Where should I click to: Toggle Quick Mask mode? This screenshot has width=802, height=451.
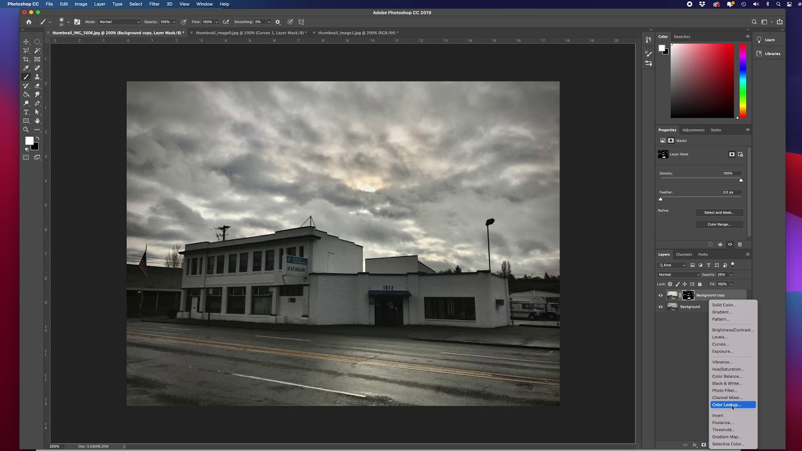(x=26, y=157)
